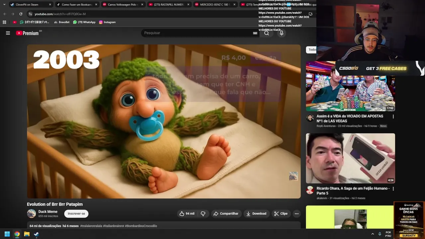Click the #BombardinoCrocodilo hashtag
The width and height of the screenshot is (425, 239).
tap(141, 226)
